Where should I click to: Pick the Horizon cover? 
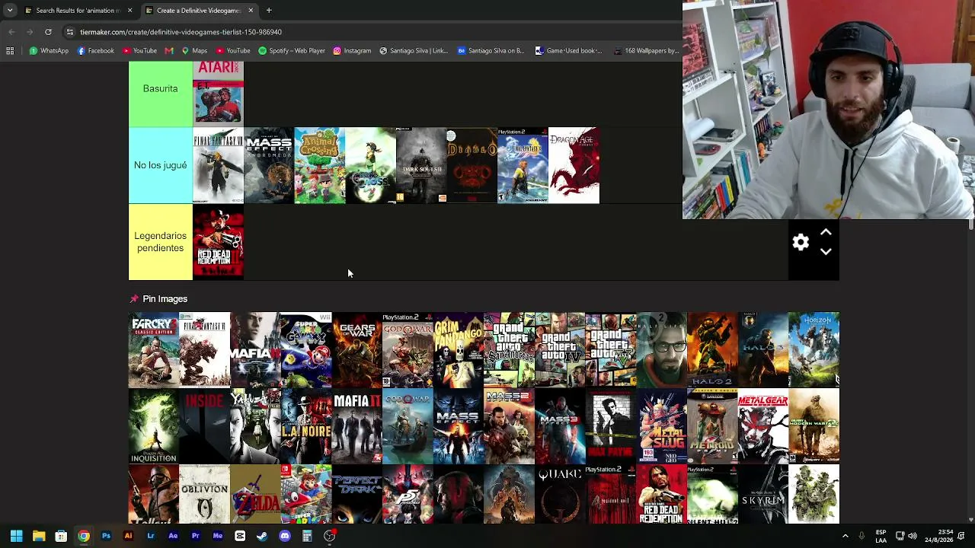(814, 350)
